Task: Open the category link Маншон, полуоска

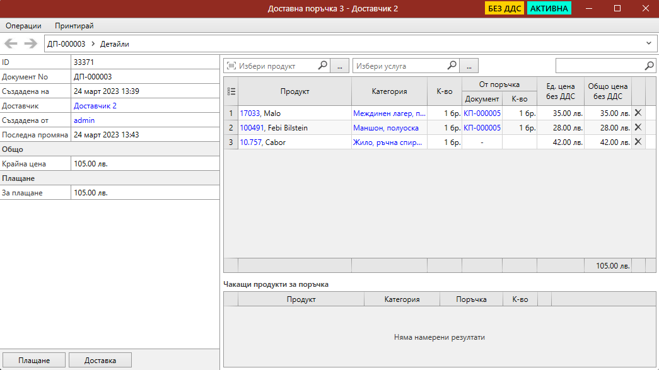Action: tap(386, 128)
